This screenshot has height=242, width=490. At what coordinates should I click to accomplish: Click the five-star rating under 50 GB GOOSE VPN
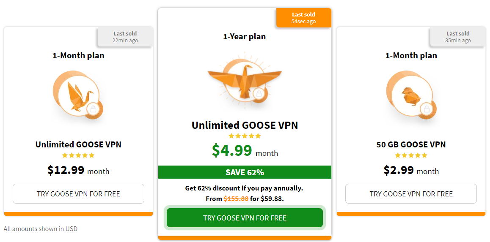(411, 155)
